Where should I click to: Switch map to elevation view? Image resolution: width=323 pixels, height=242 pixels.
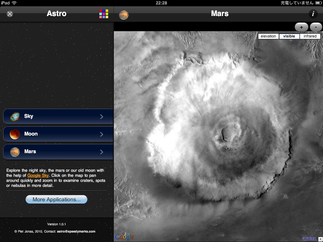click(x=268, y=36)
